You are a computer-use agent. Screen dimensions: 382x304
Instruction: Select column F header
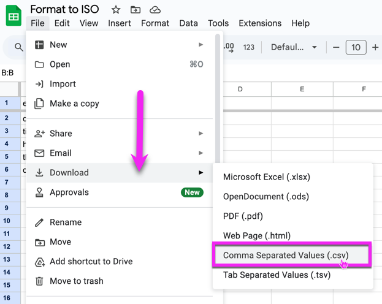point(357,89)
